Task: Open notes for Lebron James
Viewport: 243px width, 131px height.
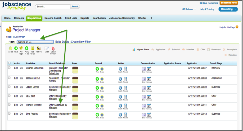Action: (x=75, y=89)
